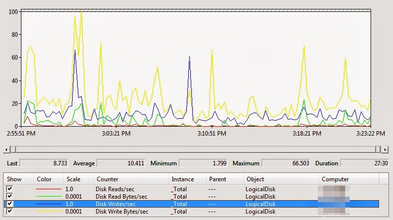The width and height of the screenshot is (393, 220).
Task: Toggle the Disk Write Bytes/sec checkbox
Action: 10,211
